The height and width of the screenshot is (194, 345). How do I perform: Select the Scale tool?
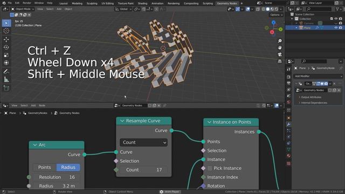point(6,55)
